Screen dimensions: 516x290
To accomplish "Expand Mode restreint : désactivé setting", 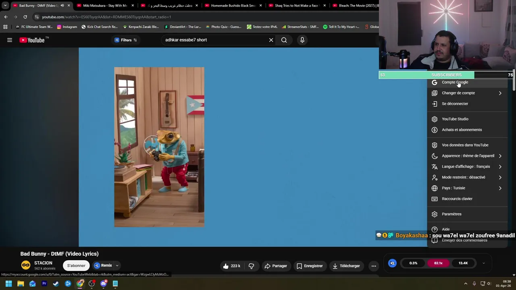I will [467, 177].
